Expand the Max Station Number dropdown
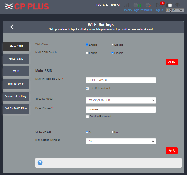Image resolution: width=187 pixels, height=175 pixels. pos(121,141)
